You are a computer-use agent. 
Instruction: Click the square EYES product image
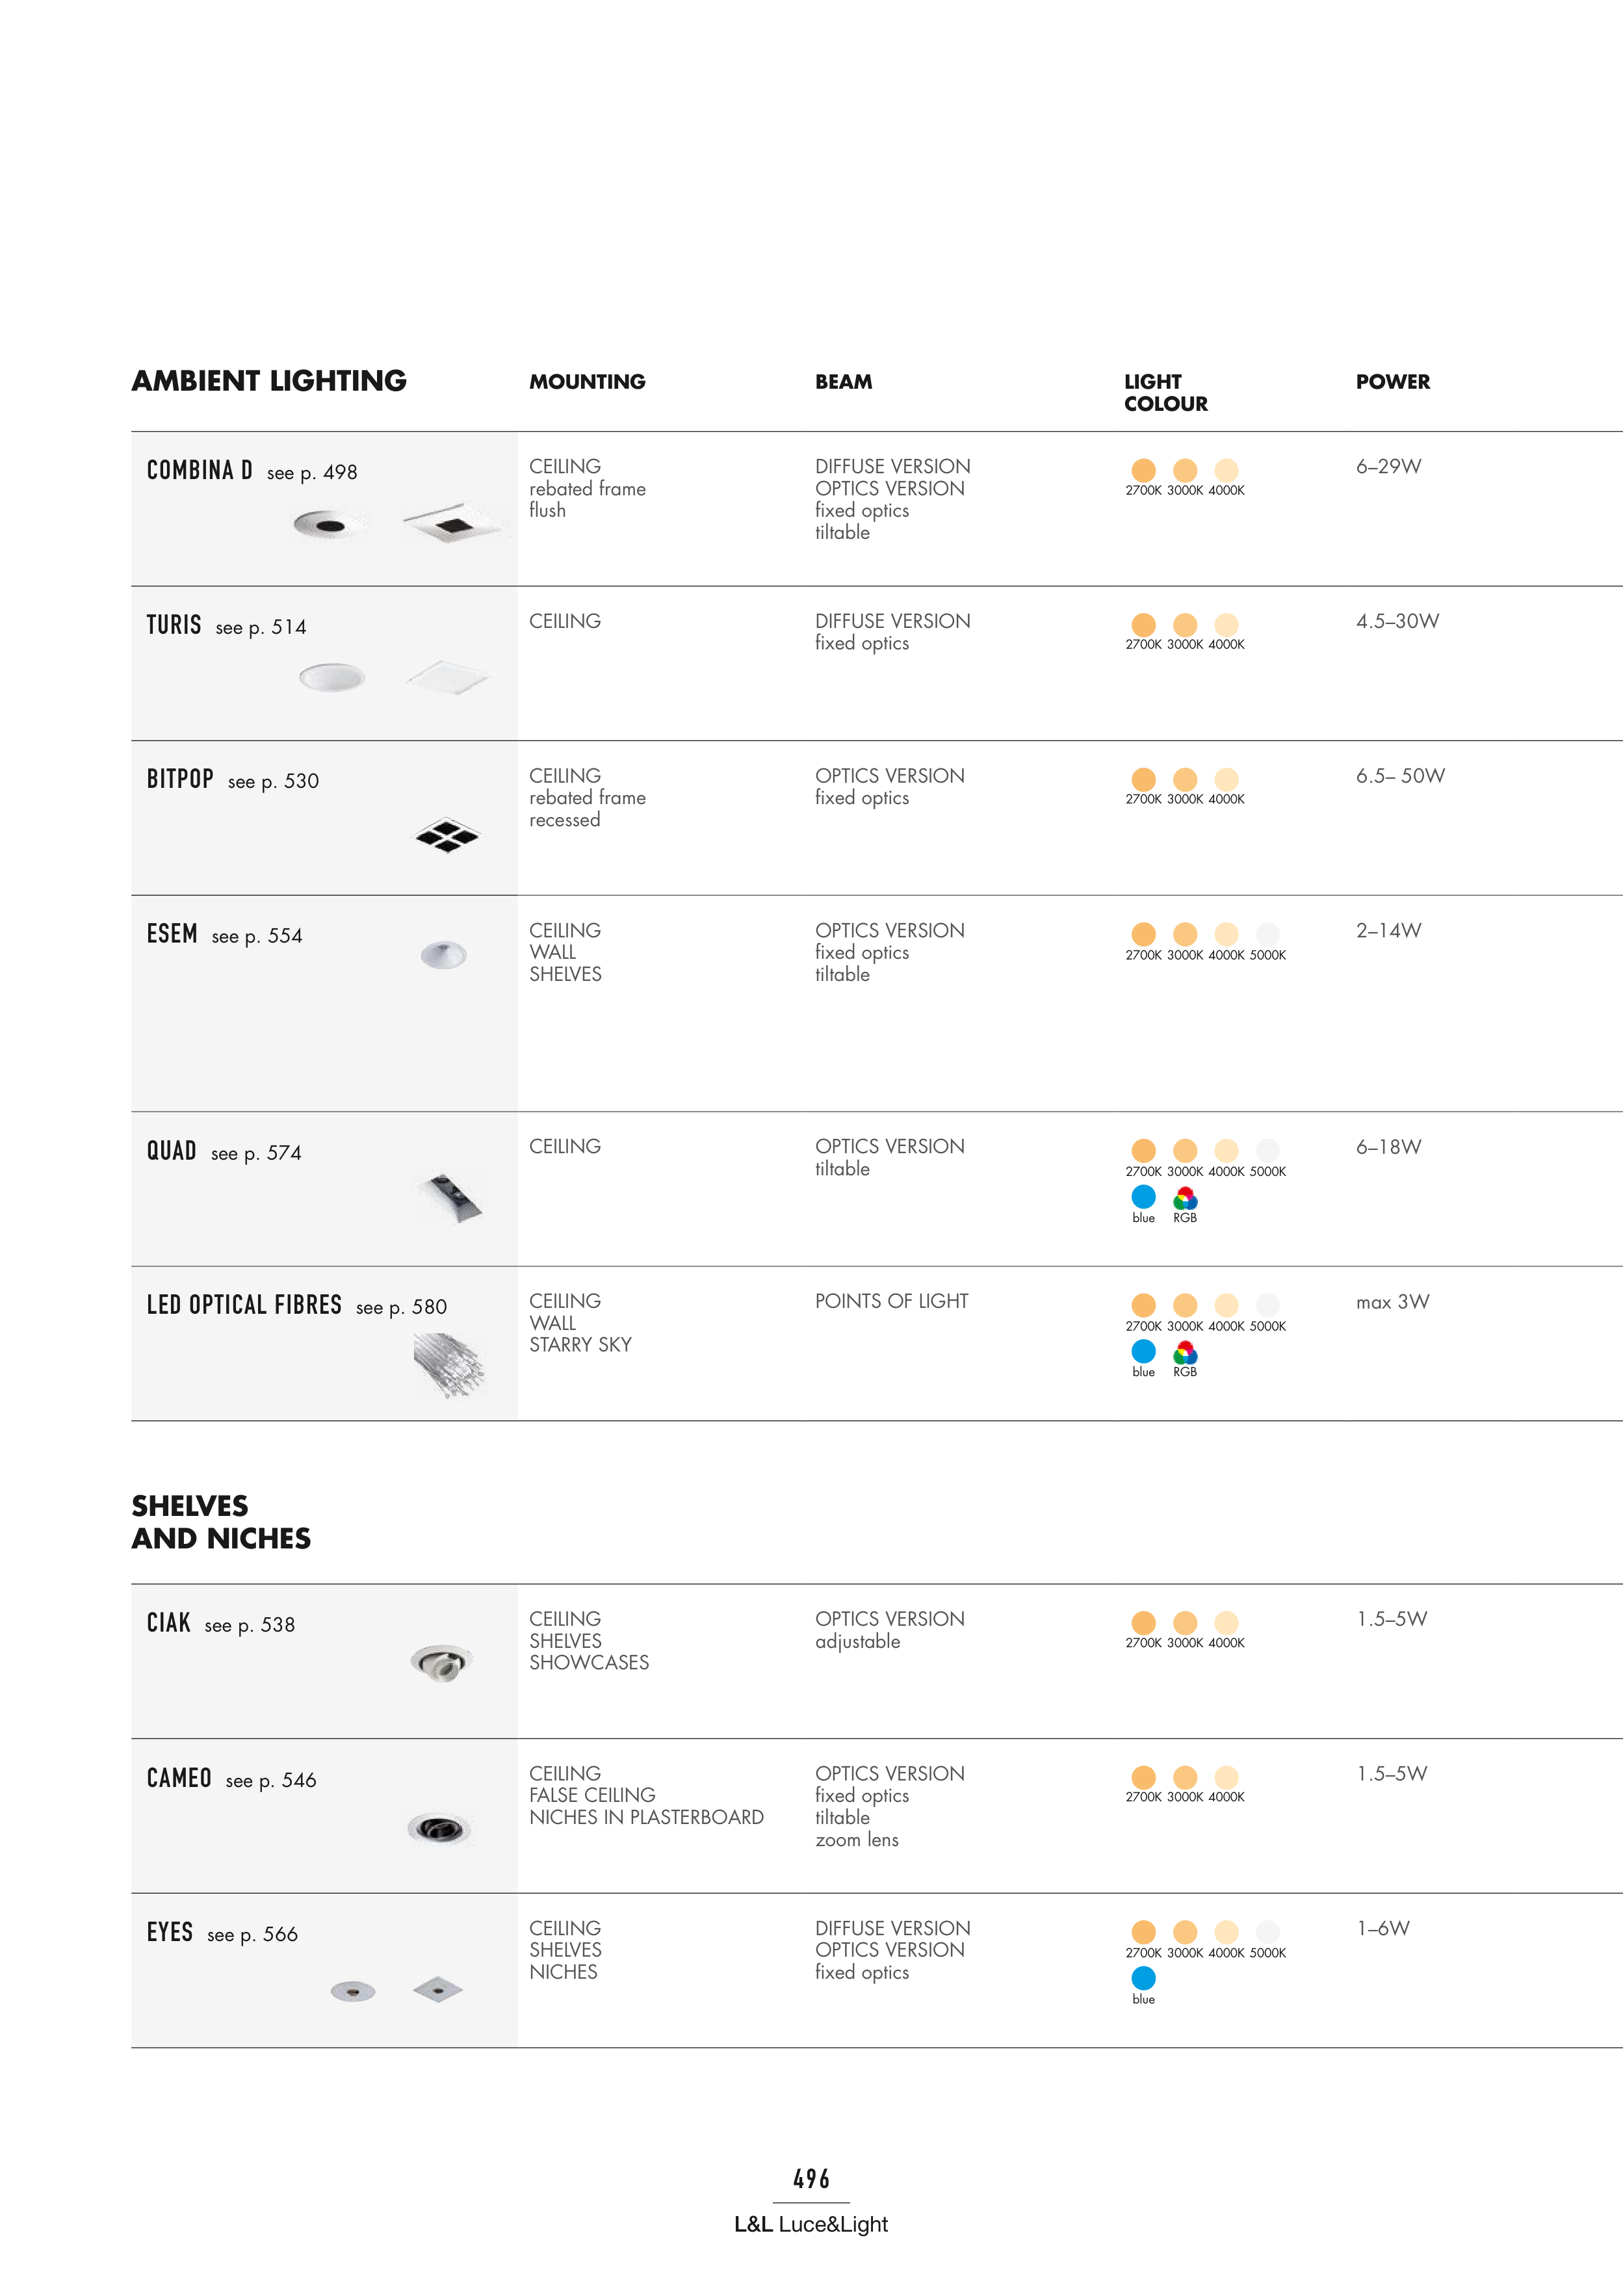tap(438, 1989)
